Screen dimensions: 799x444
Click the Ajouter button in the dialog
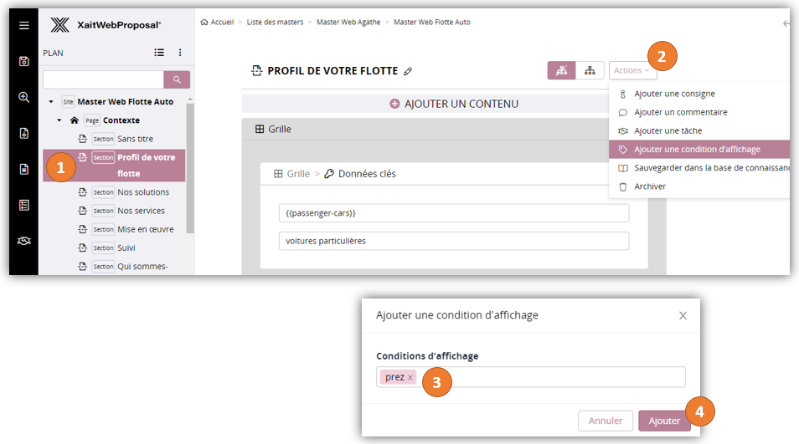(x=664, y=421)
